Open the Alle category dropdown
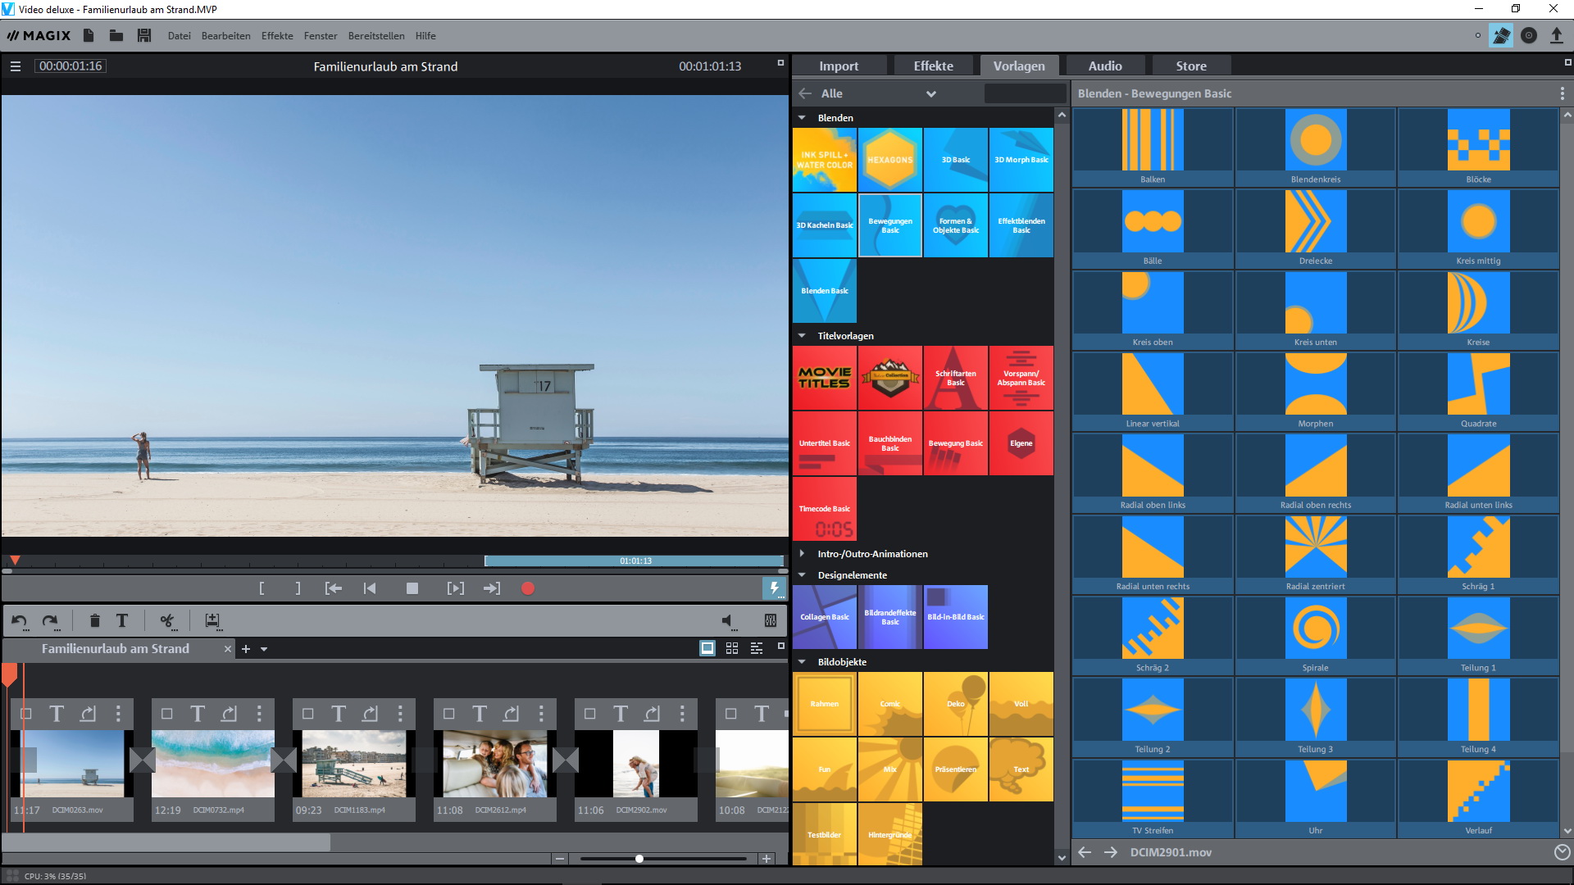 click(930, 93)
